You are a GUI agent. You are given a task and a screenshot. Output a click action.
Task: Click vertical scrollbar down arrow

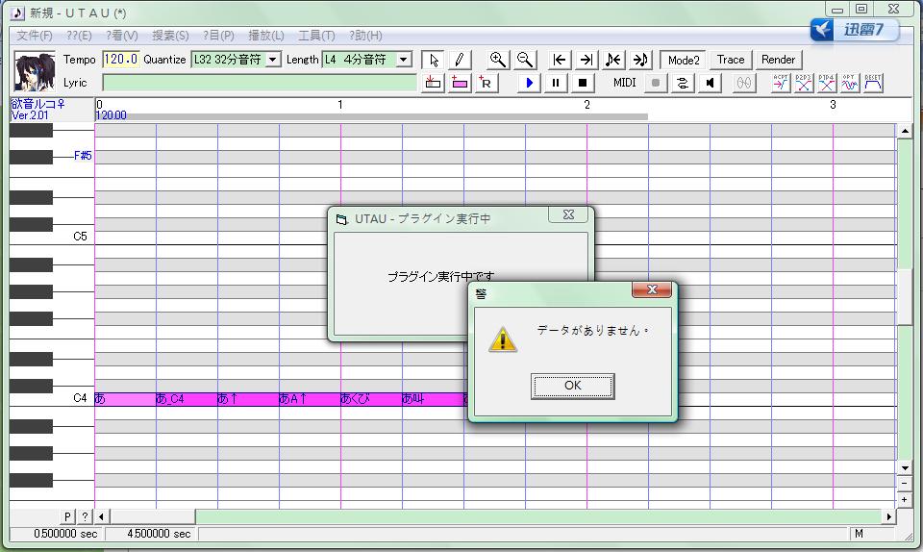(905, 469)
